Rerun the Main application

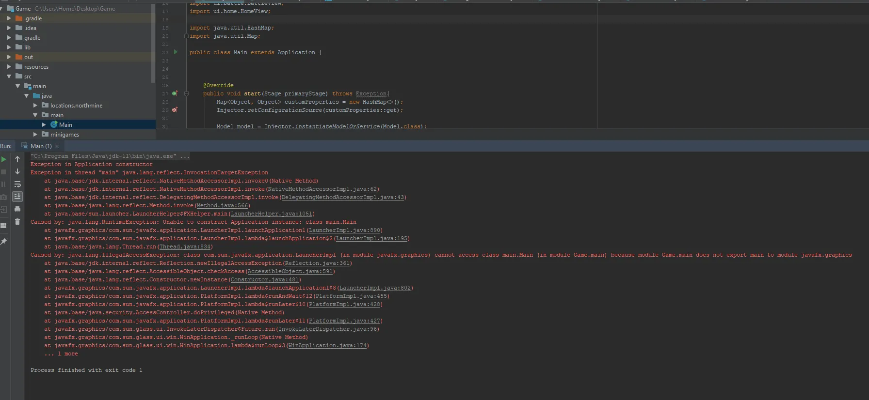coord(3,159)
